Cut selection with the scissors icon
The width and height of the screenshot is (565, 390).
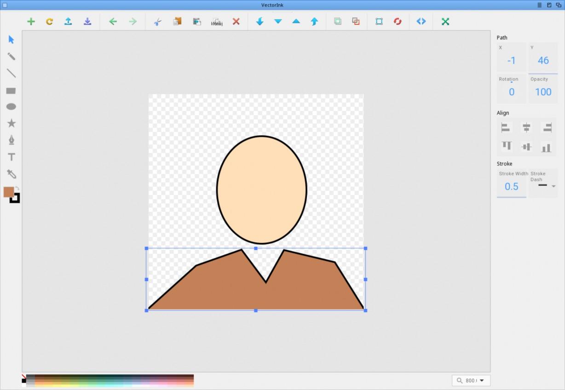(157, 22)
